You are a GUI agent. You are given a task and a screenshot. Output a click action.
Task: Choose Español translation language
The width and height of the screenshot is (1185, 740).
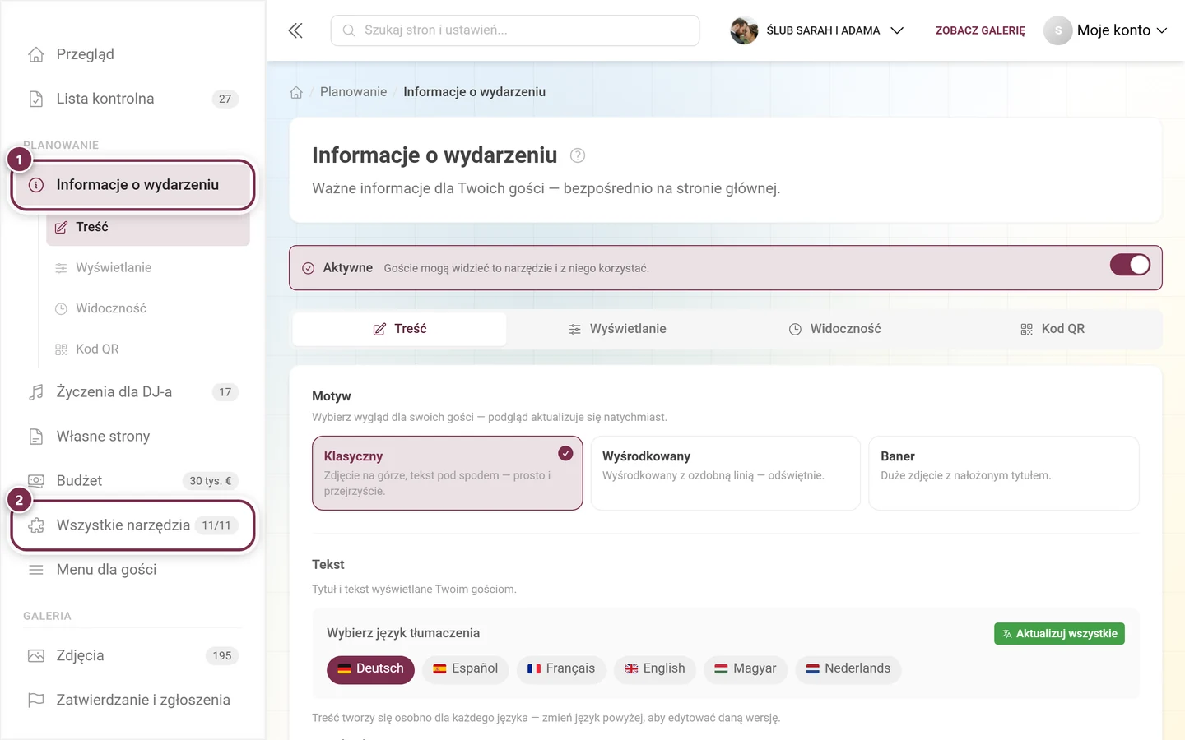[x=465, y=669]
